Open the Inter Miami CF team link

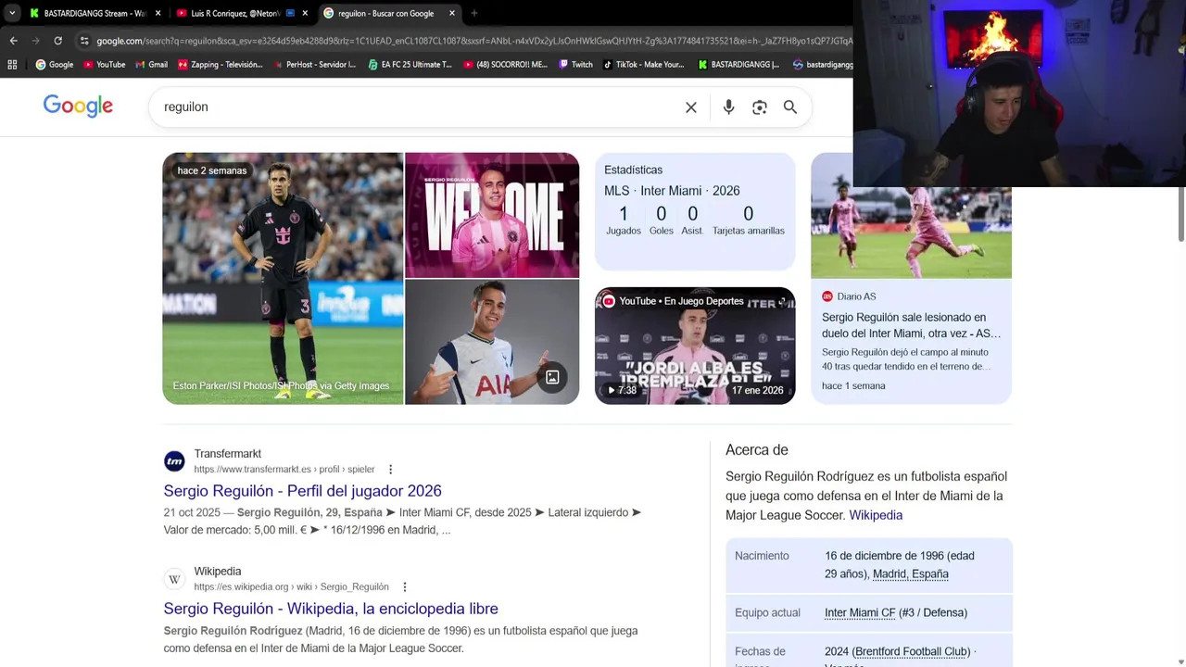click(860, 613)
